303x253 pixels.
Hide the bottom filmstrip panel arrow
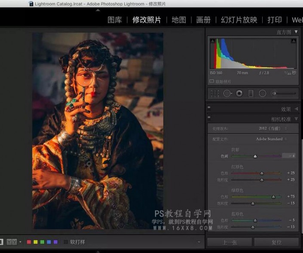(98, 252)
